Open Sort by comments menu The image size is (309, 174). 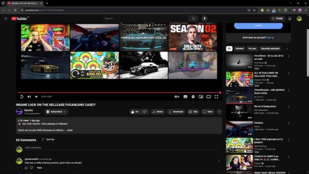coord(48,140)
